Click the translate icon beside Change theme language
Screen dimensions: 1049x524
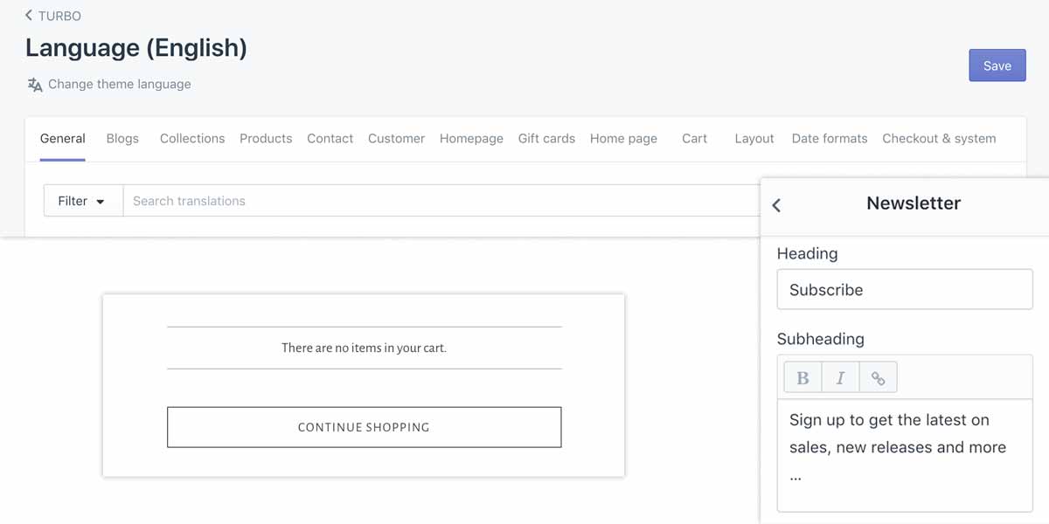(x=34, y=85)
